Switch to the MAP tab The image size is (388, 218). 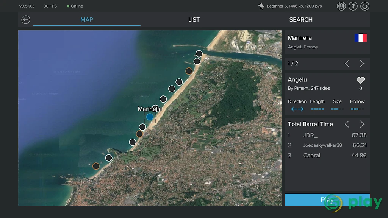coord(87,20)
